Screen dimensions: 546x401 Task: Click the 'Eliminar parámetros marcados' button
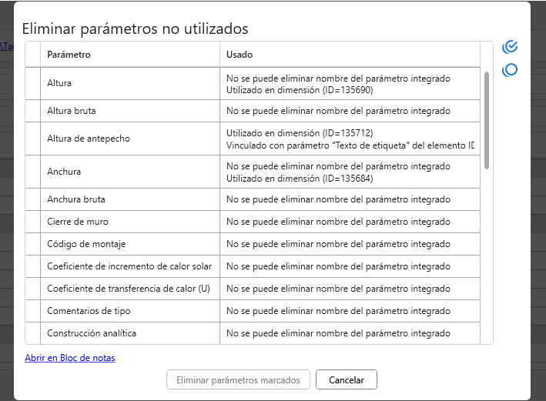239,379
